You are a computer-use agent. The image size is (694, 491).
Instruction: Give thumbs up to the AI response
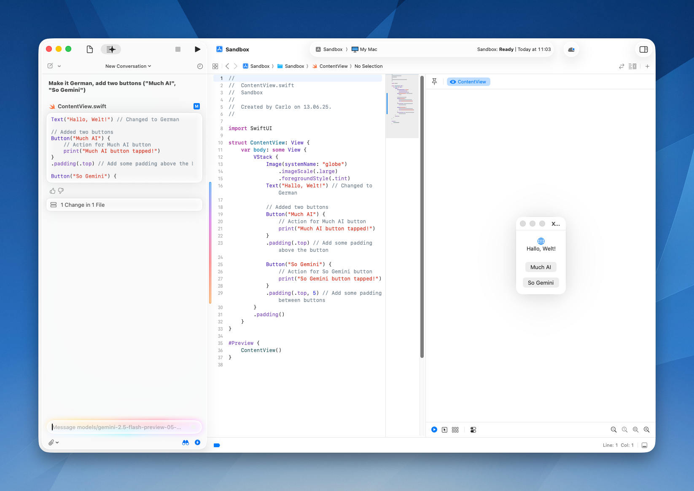click(x=52, y=191)
